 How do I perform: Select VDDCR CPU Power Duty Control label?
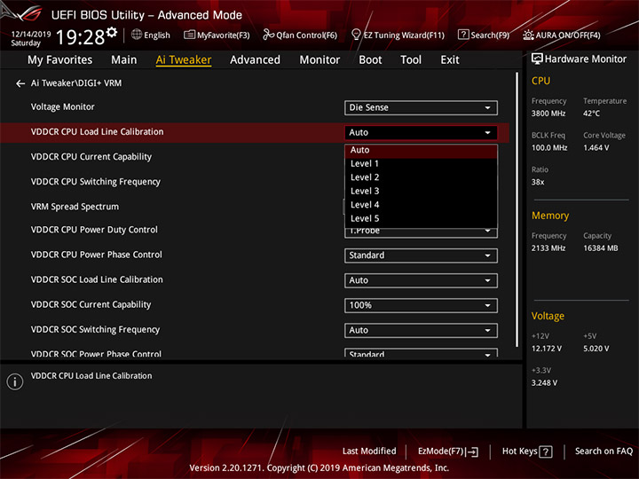coord(94,230)
